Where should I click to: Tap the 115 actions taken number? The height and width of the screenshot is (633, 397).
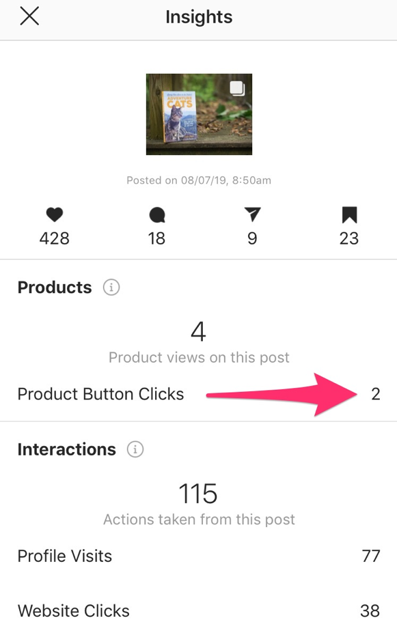click(x=198, y=494)
